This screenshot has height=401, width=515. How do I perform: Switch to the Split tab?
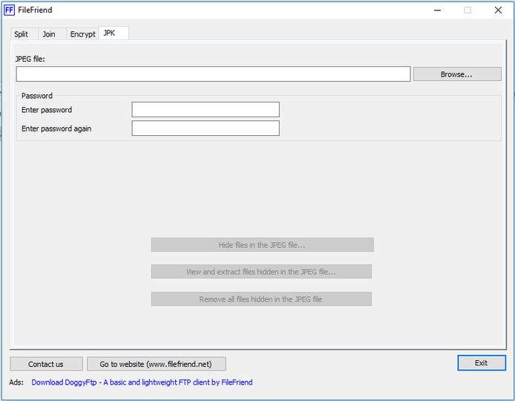tap(21, 34)
